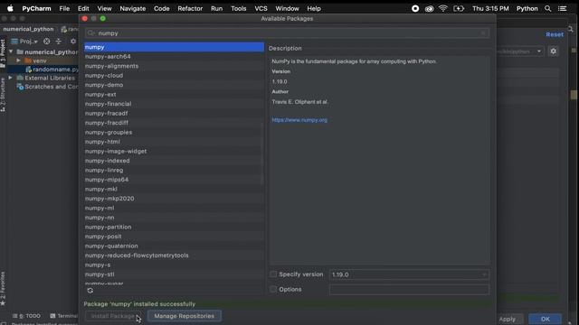Viewport: 579px width, 325px height.
Task: Select numpy-reduced-flowcytometrytools package
Action: (x=174, y=255)
